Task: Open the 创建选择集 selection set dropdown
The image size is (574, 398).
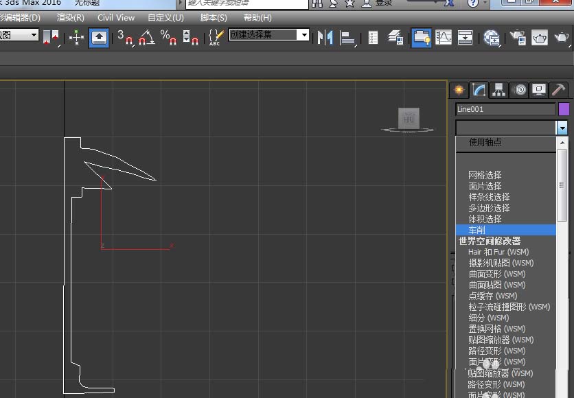Action: click(305, 35)
